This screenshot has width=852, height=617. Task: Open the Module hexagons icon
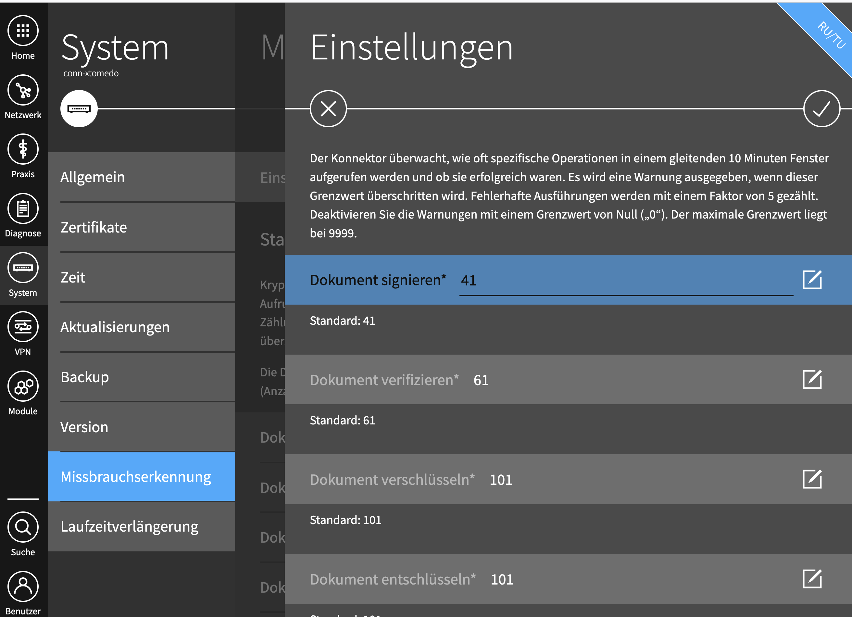(x=23, y=386)
